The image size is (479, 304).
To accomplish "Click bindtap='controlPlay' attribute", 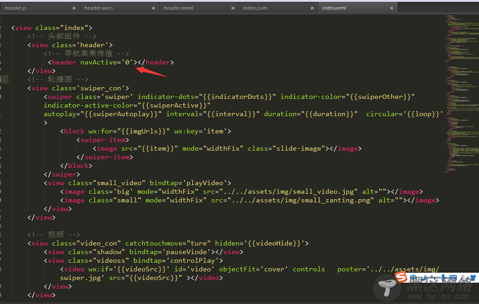I will coord(176,260).
